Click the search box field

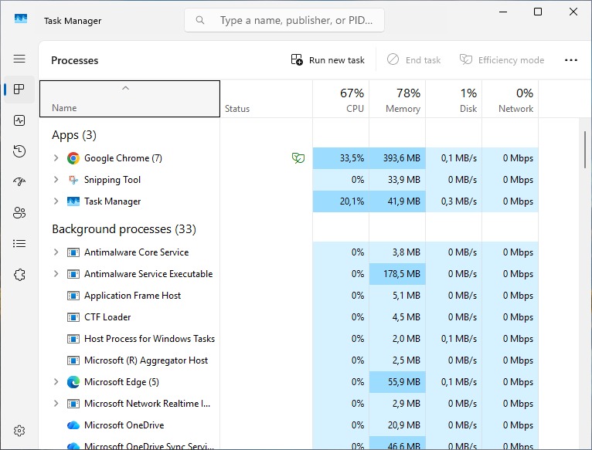click(x=284, y=20)
